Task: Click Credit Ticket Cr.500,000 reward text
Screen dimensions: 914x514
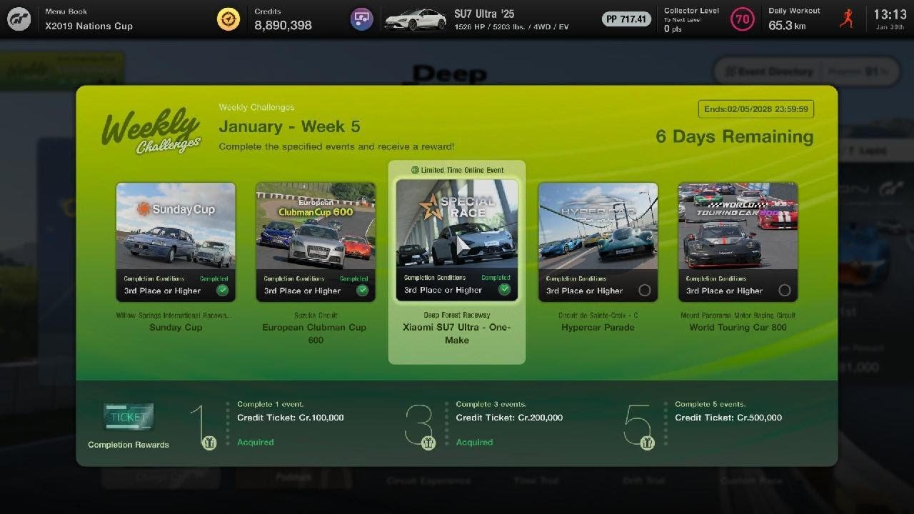Action: (x=728, y=418)
